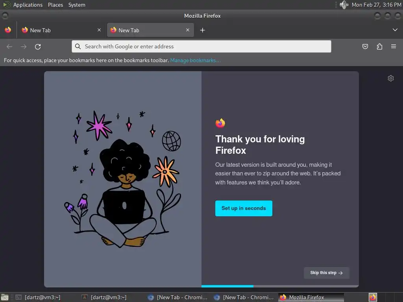Screen dimensions: 403x302
Task: Click the window menu button on title bar
Action: click(x=5, y=16)
